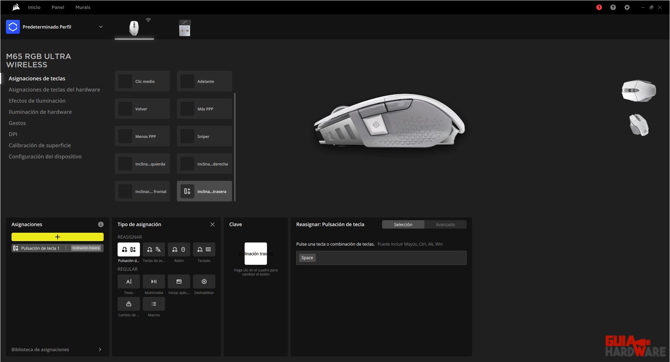Viewport: 670px width, 362px height.
Task: Click the button list scrollbar
Action: point(235,147)
